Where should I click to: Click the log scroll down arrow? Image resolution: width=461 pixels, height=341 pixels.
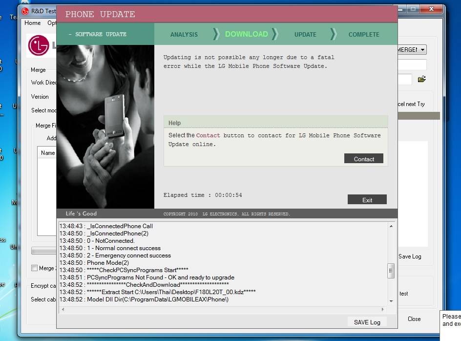pos(391,301)
